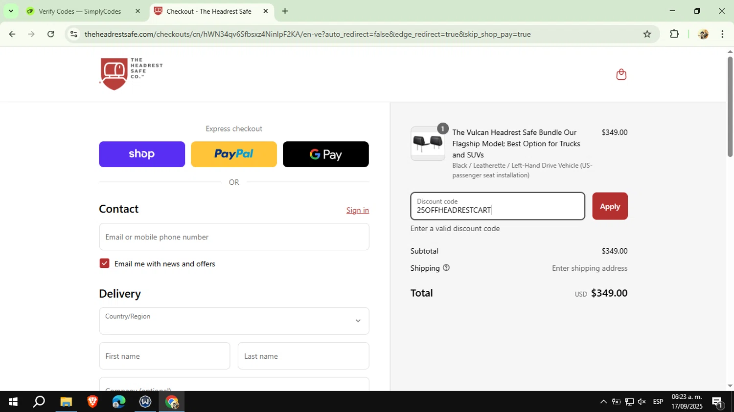The image size is (734, 412).
Task: Click the browser address bar URL
Action: tap(307, 34)
